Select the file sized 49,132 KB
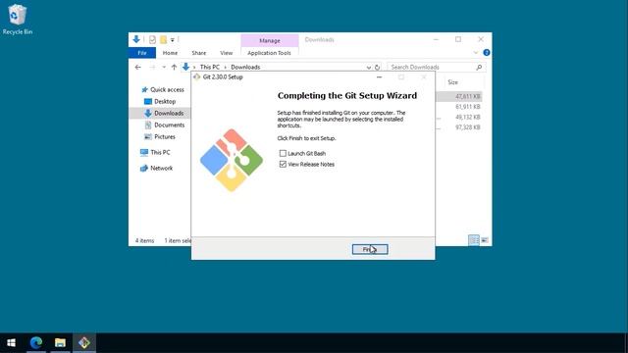This screenshot has width=628, height=353. 467,118
